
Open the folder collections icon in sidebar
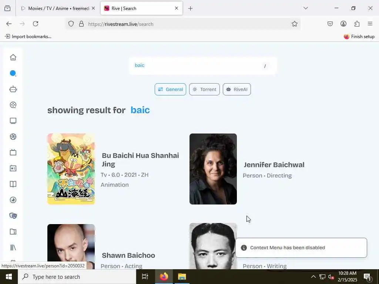tap(13, 231)
